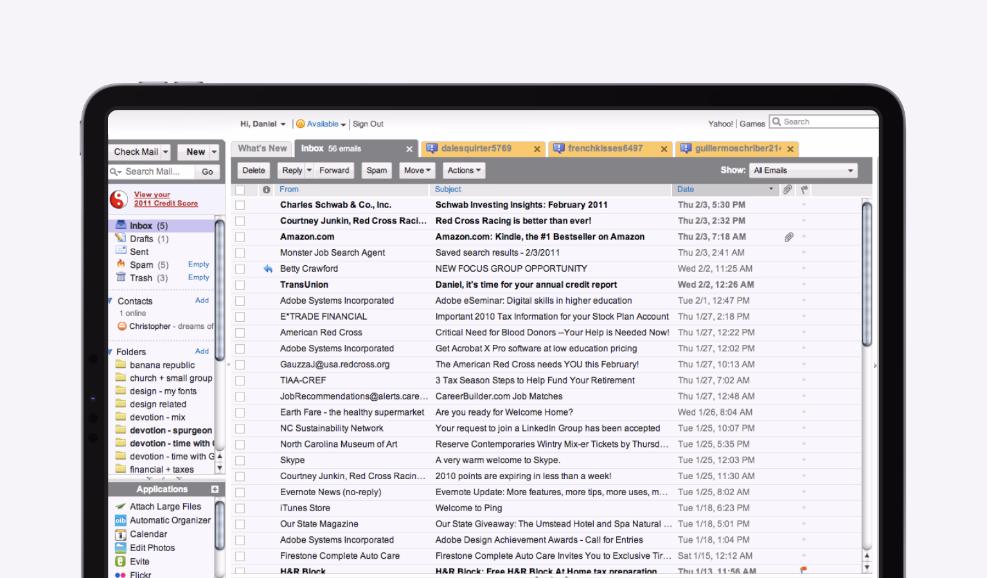The image size is (987, 578).
Task: Click the smiley Available status icon
Action: point(300,124)
